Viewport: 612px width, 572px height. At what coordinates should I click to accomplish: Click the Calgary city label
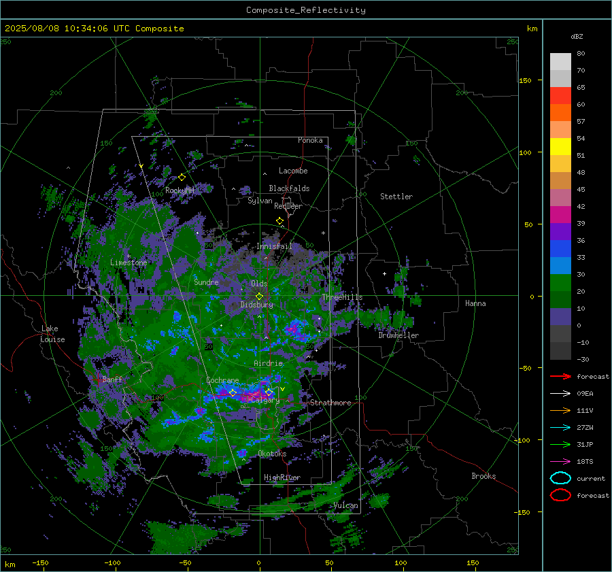[265, 400]
